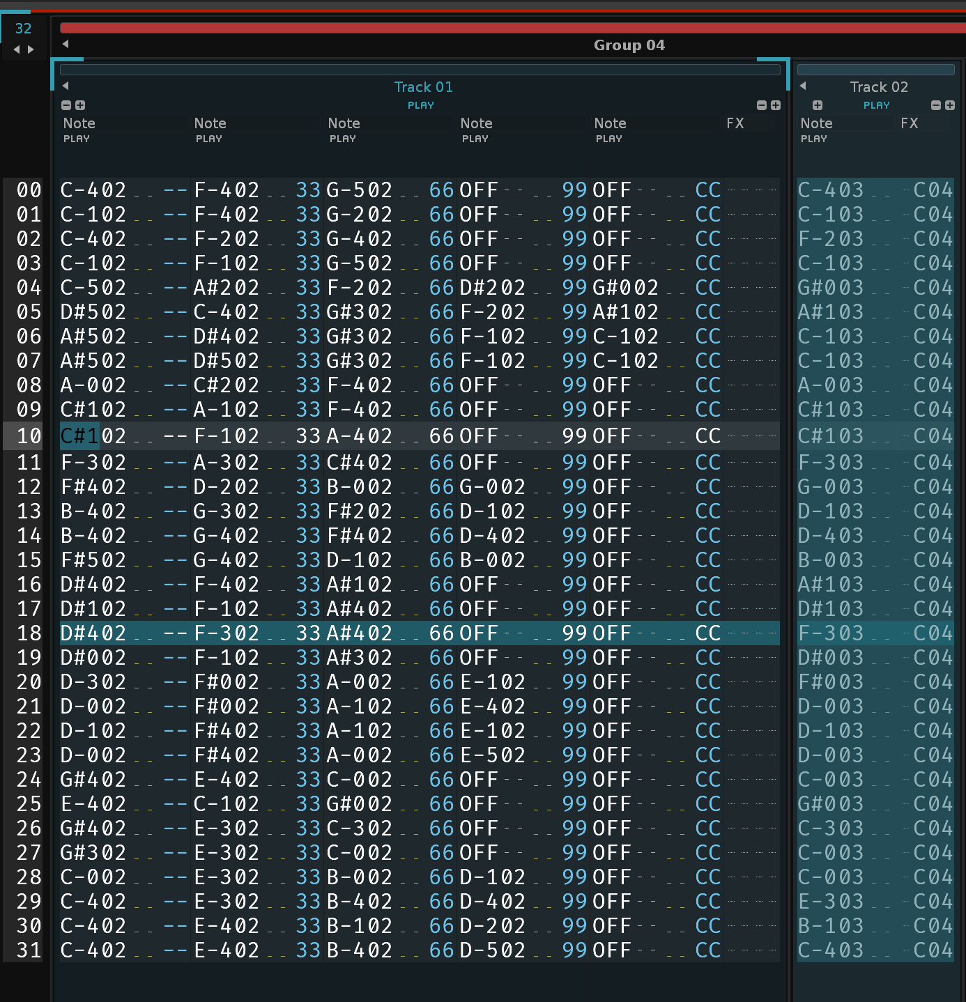Toggle Track 01 PLAY mute state
This screenshot has width=966, height=1002.
[x=420, y=105]
